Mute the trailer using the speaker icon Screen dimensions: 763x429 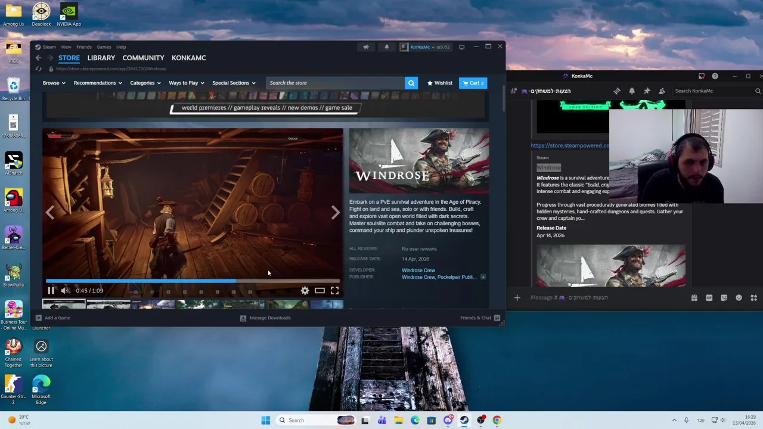[65, 290]
